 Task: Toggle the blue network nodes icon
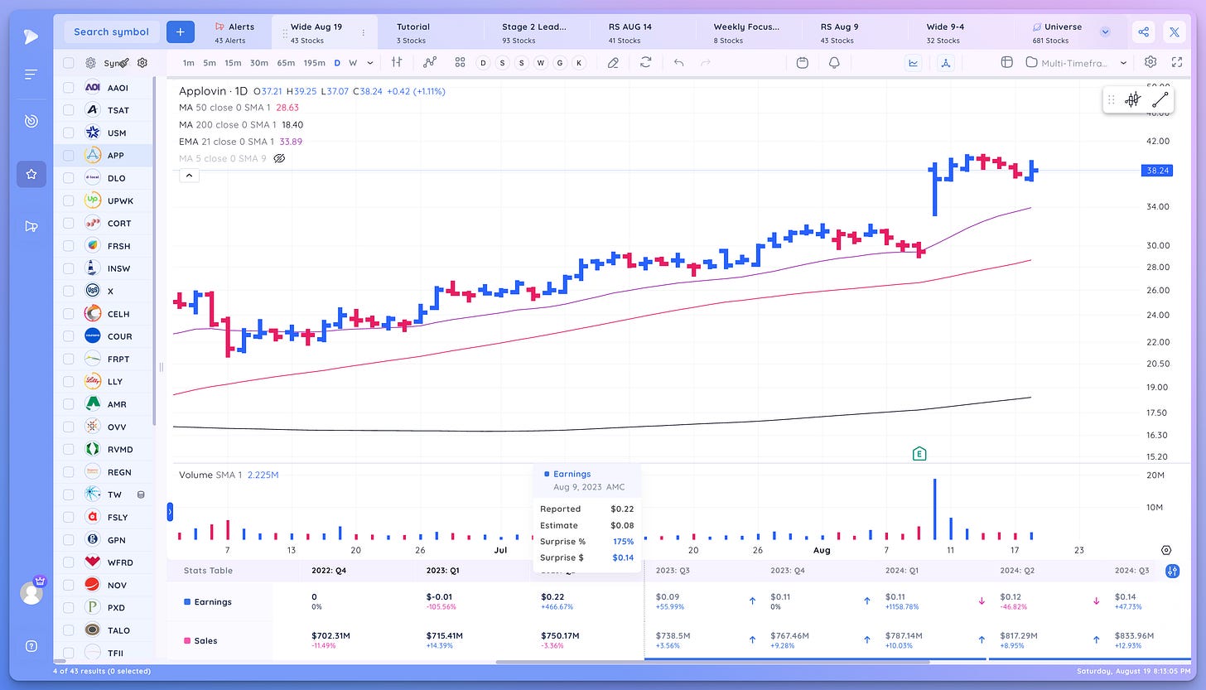(947, 62)
